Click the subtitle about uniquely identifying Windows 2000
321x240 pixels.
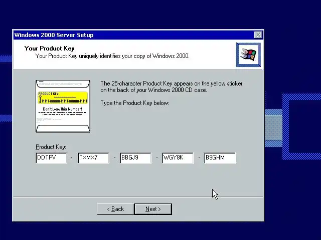click(x=112, y=56)
